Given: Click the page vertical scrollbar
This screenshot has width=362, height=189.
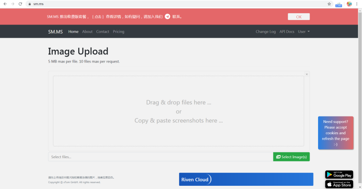Looking at the screenshot, I should click(x=360, y=97).
